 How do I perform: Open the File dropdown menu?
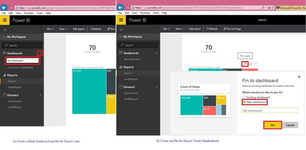[166, 29]
